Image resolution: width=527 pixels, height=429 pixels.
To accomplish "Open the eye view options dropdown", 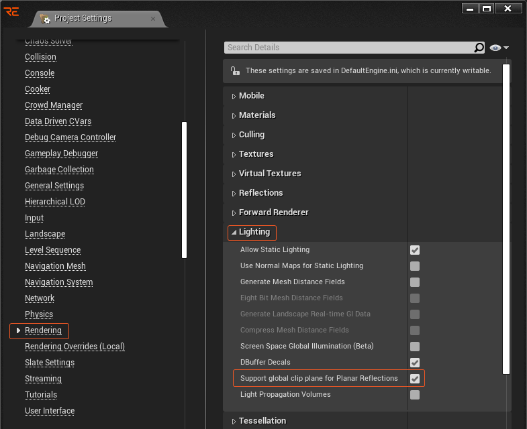I will [499, 48].
